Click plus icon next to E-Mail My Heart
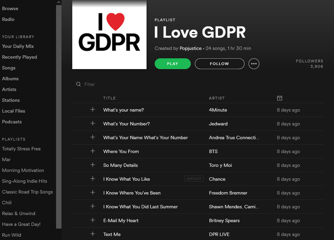 93,220
